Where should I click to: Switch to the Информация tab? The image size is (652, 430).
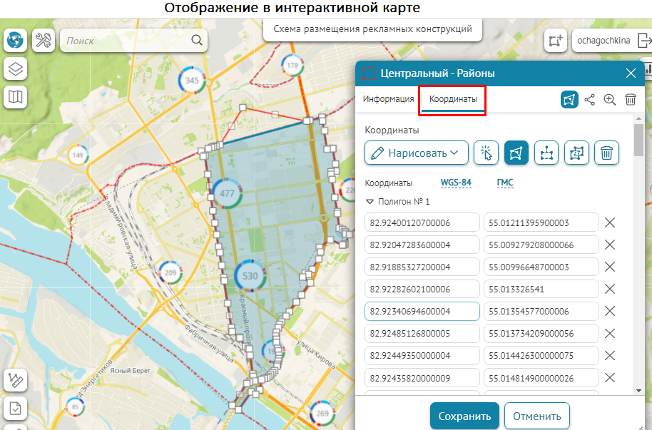coord(388,99)
